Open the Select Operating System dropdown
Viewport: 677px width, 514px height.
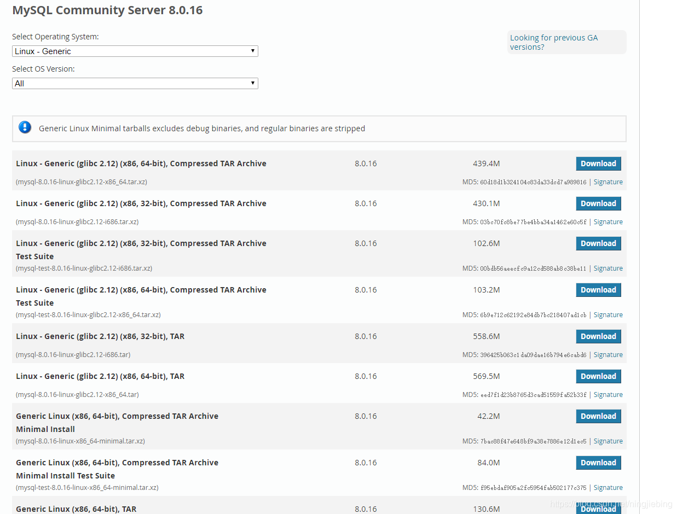[135, 51]
